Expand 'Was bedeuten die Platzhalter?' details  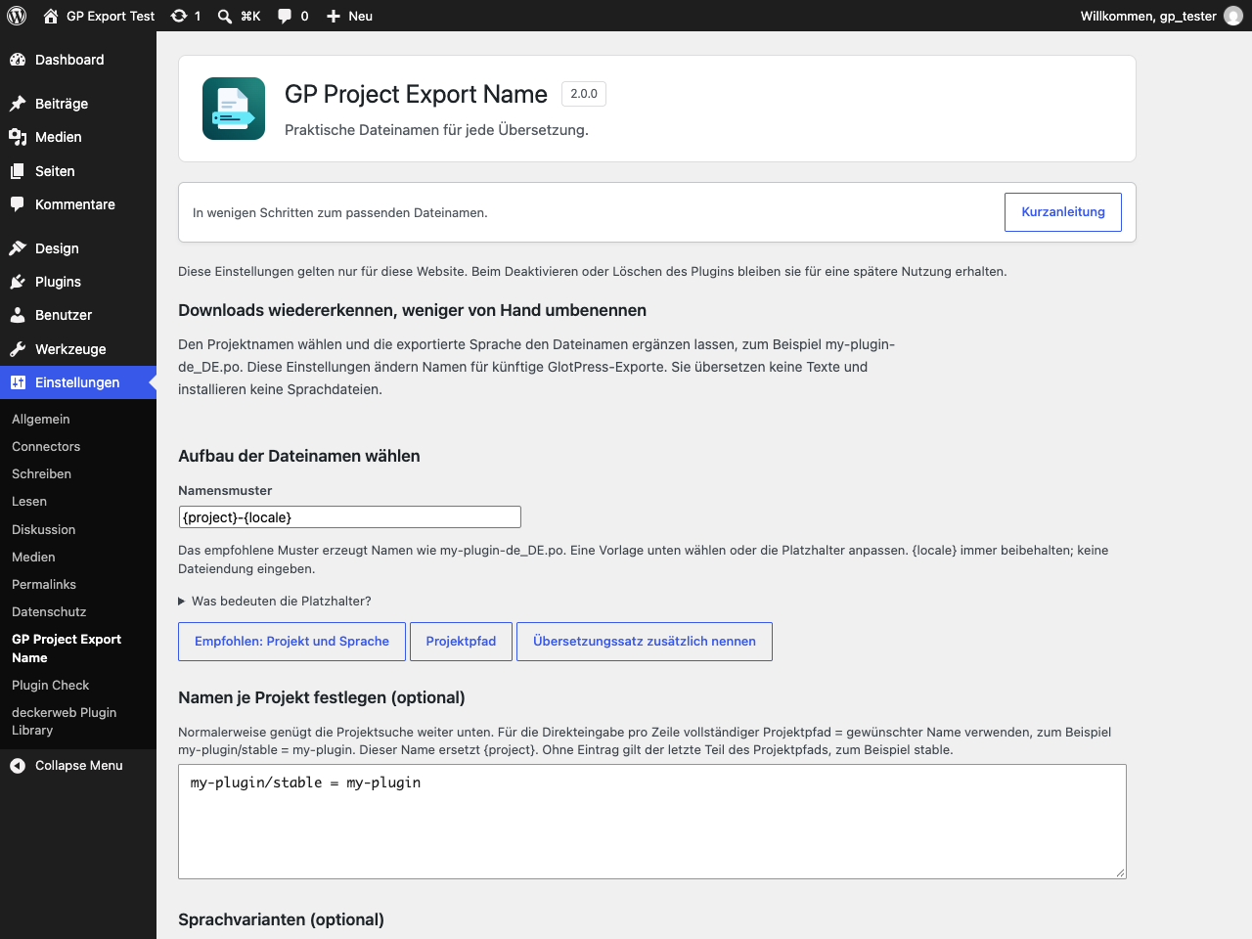pyautogui.click(x=275, y=601)
